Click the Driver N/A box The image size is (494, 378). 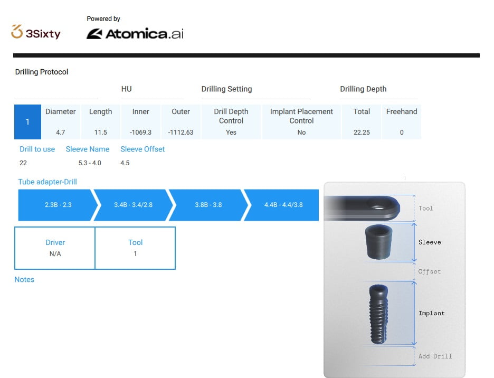(x=55, y=248)
